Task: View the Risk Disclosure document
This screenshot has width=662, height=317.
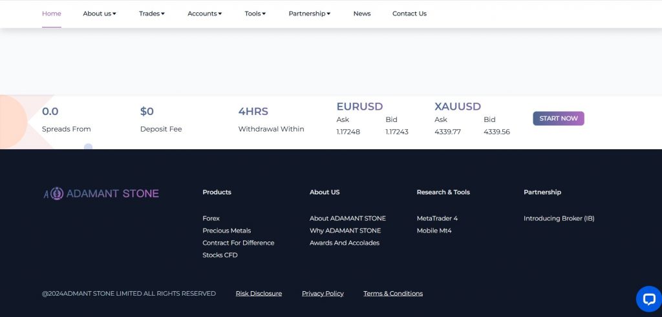Action: [x=259, y=293]
